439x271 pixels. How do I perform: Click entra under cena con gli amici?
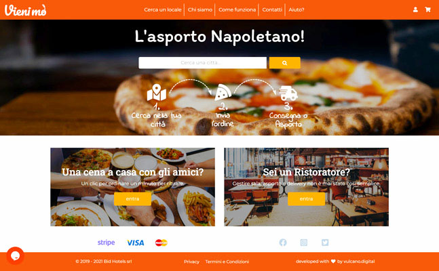coord(133,199)
